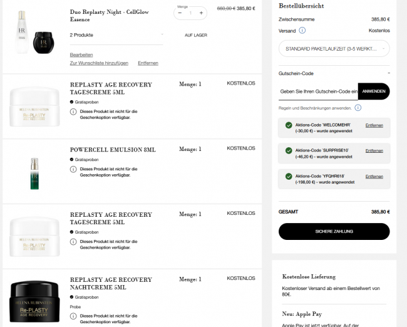This screenshot has width=407, height=327.
Task: Click the Kostenlose Lieferung heading
Action: tap(309, 277)
